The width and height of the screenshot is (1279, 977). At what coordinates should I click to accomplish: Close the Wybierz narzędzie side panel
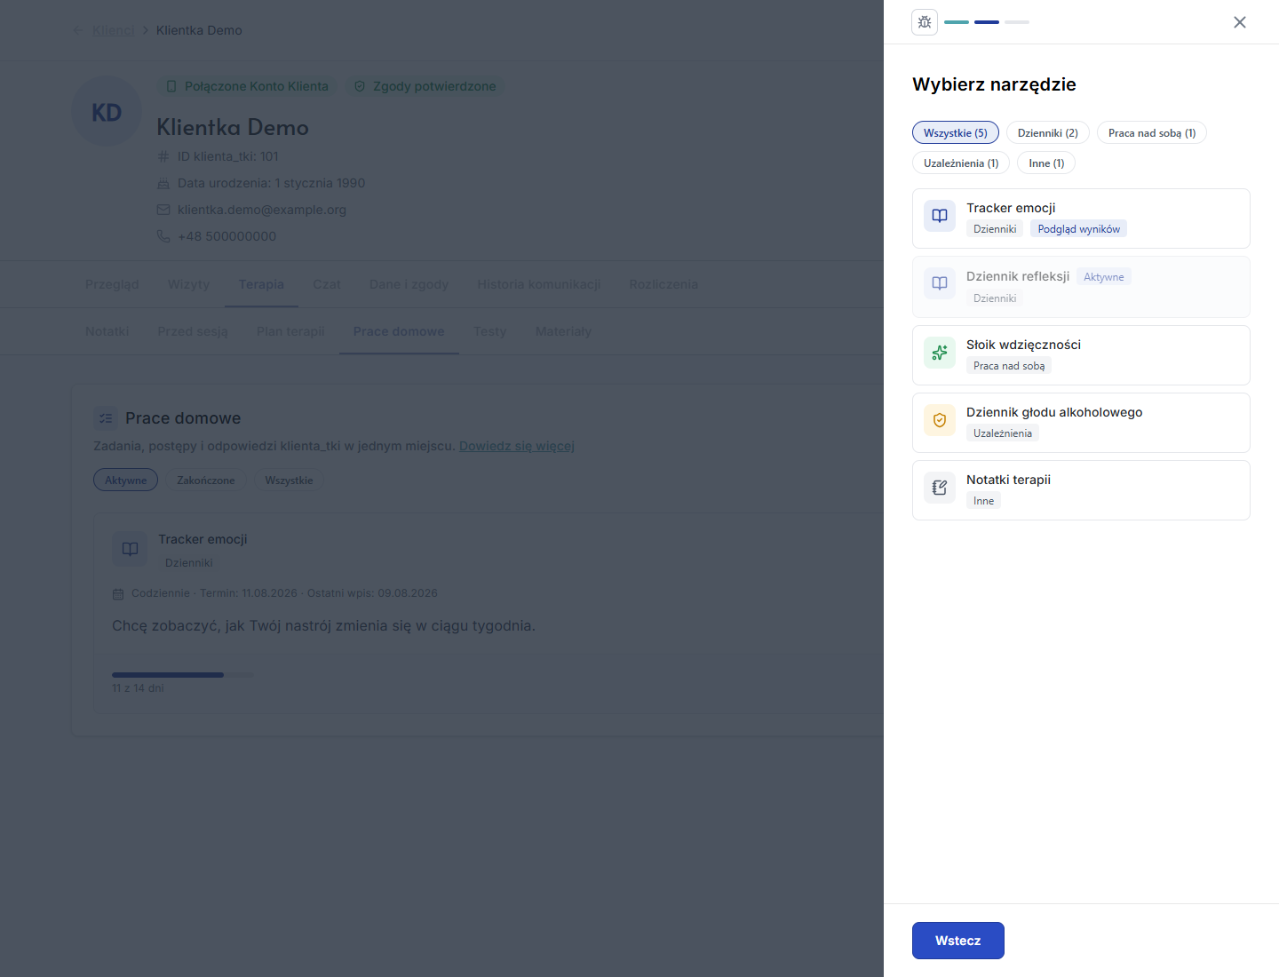click(1240, 22)
